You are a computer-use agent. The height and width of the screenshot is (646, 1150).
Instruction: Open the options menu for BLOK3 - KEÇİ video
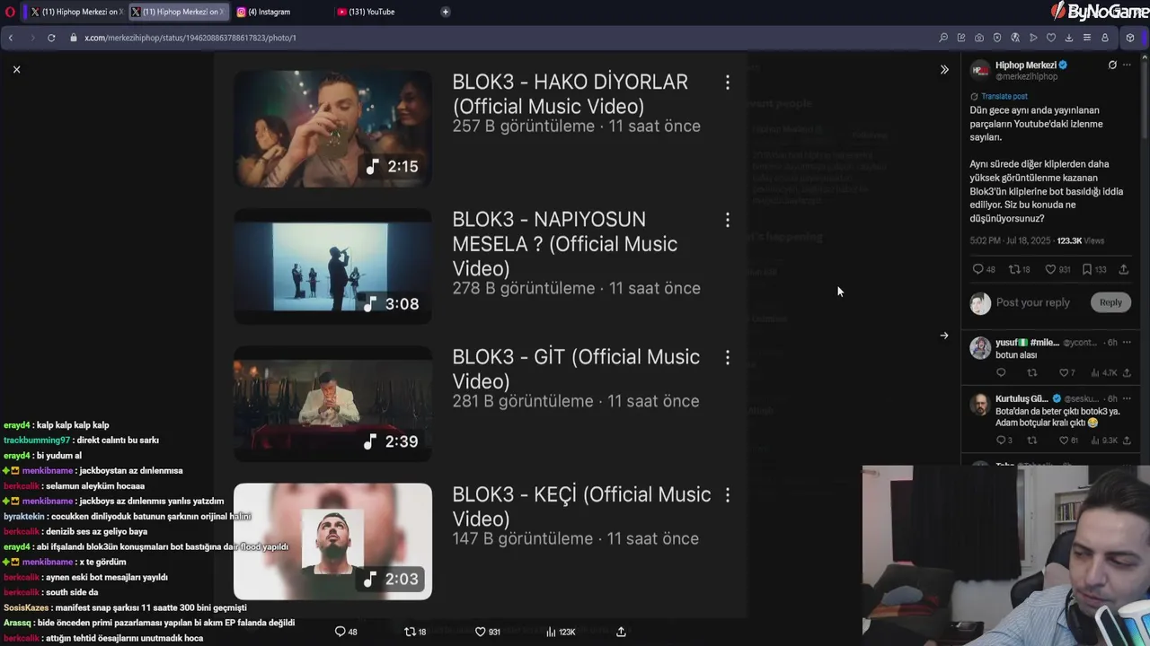(728, 494)
